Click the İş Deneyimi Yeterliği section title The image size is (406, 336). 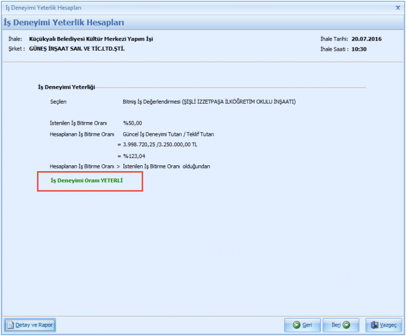pos(67,87)
